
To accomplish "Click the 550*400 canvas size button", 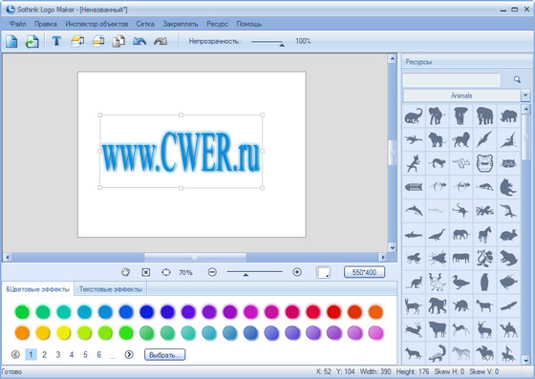I will click(364, 272).
